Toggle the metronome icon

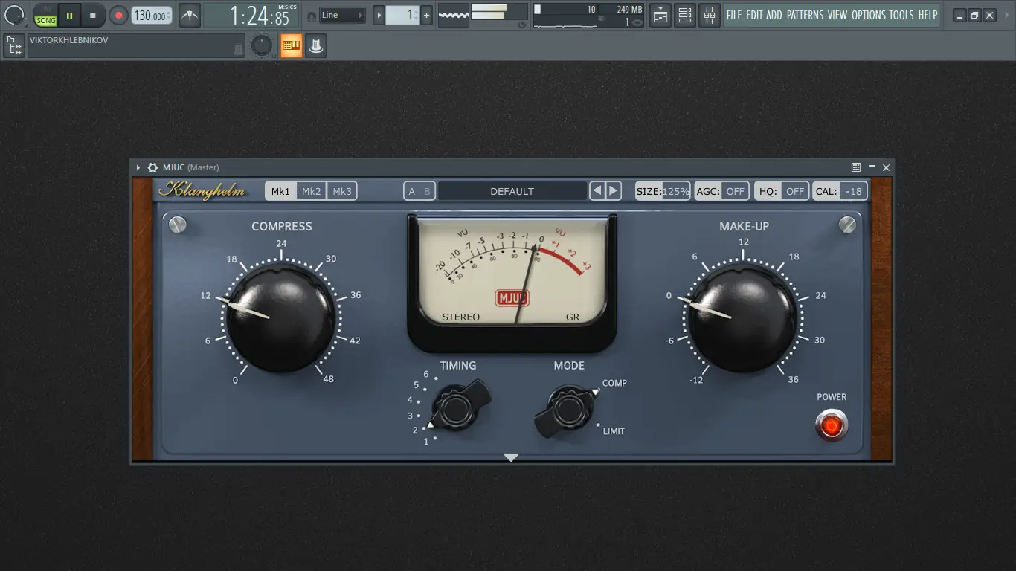[190, 15]
